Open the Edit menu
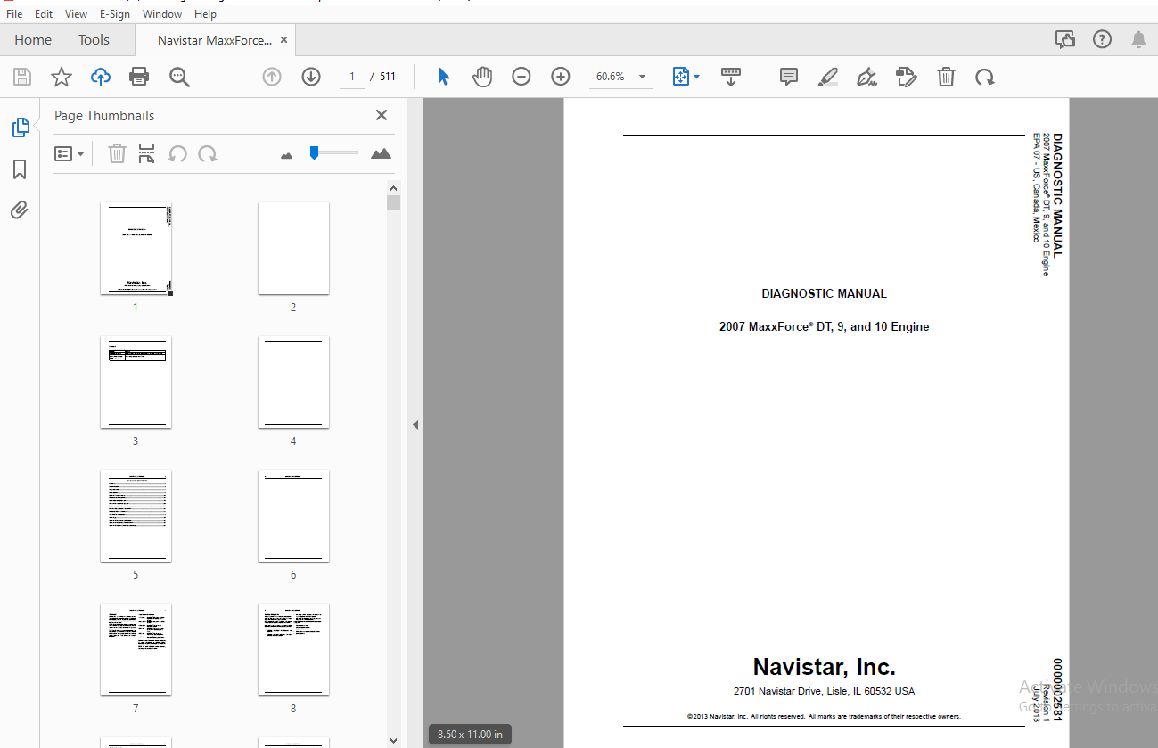1158x748 pixels. [x=44, y=14]
